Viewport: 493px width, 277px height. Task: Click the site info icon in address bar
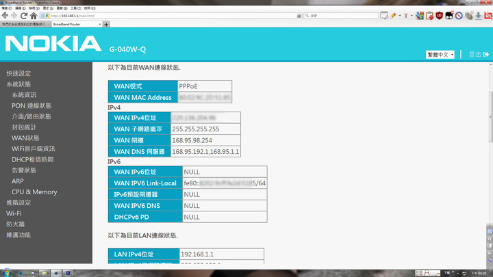click(42, 16)
